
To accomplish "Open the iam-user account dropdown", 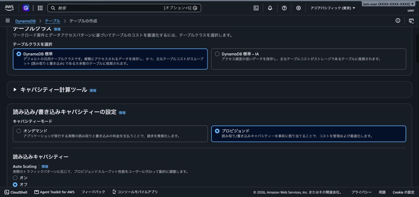I will [388, 4].
